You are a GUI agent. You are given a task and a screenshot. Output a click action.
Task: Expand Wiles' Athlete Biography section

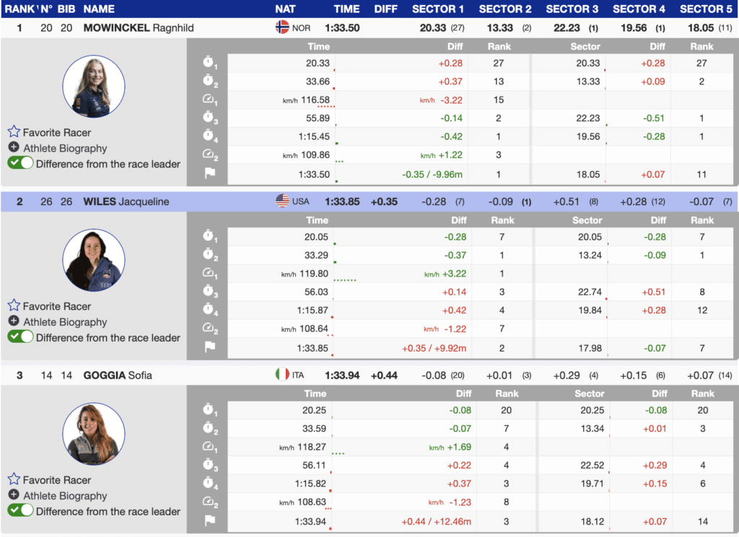[x=14, y=322]
